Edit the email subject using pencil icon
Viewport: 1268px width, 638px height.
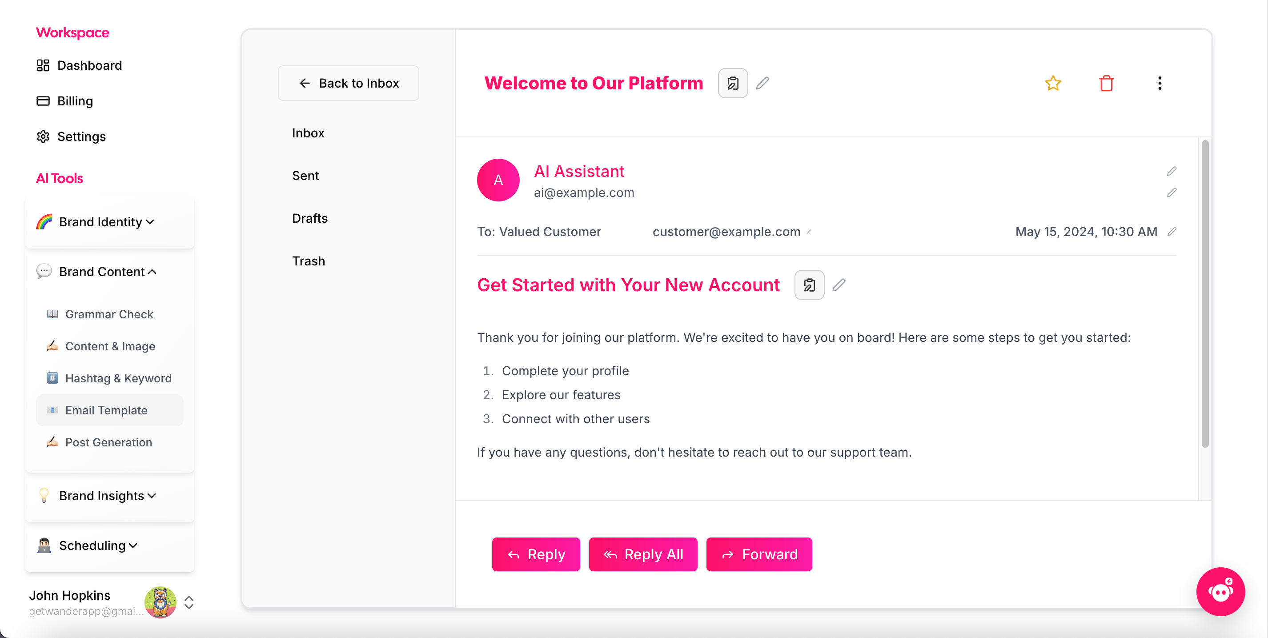point(762,83)
